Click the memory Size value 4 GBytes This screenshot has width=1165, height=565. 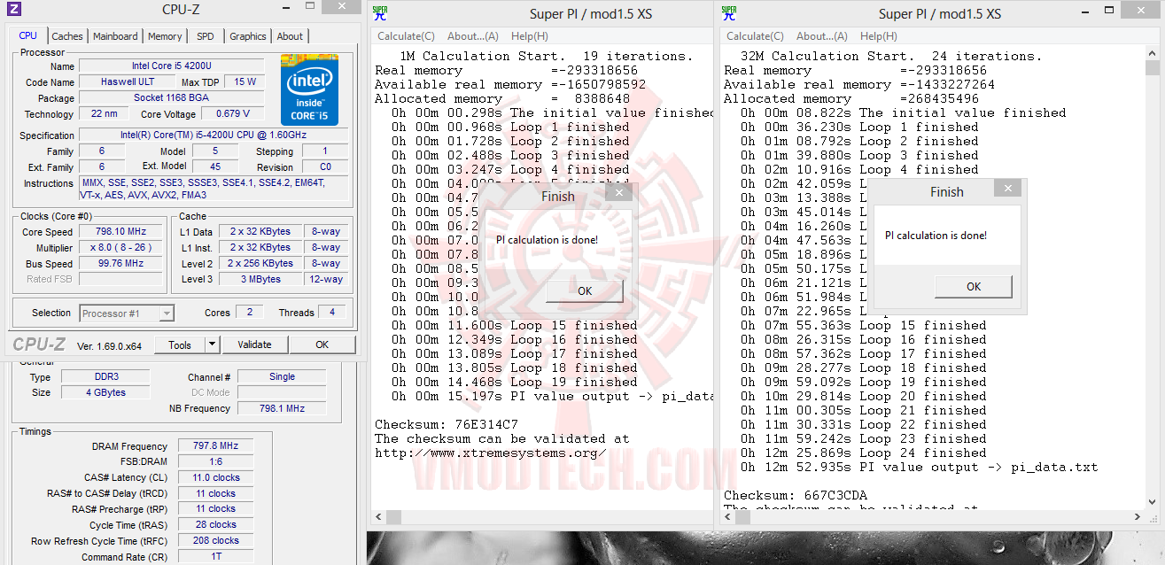click(x=106, y=393)
